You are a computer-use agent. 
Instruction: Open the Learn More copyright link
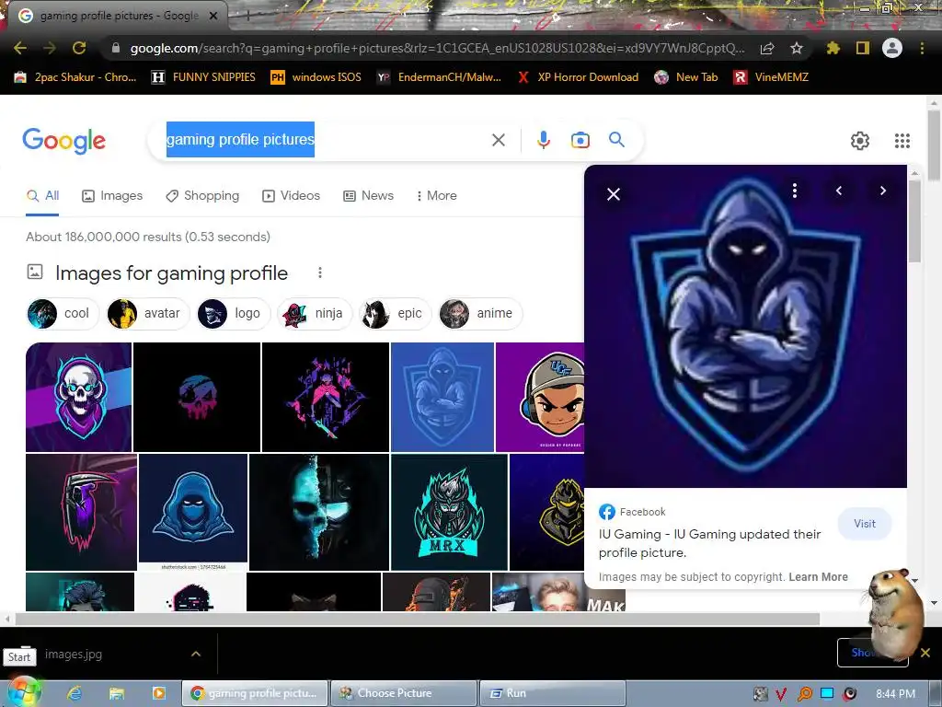[x=818, y=577]
